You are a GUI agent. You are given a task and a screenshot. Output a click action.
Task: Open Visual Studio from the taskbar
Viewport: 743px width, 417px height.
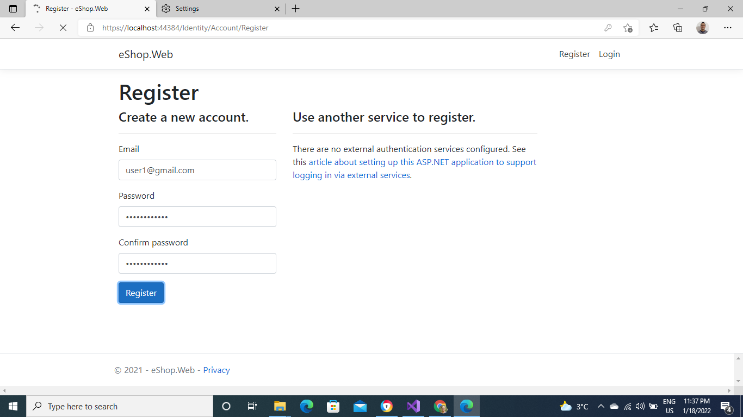413,406
